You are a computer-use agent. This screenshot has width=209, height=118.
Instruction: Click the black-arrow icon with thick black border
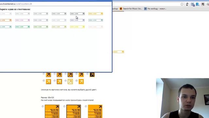(70, 75)
